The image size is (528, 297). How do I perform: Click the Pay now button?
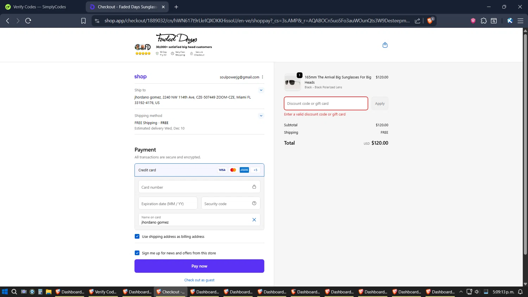click(x=199, y=266)
